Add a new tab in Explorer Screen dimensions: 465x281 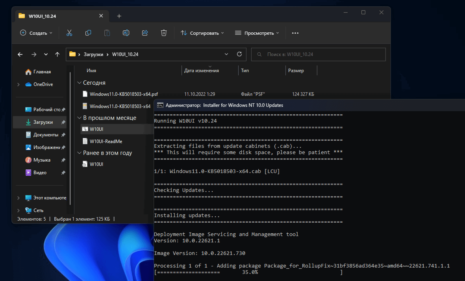point(119,16)
